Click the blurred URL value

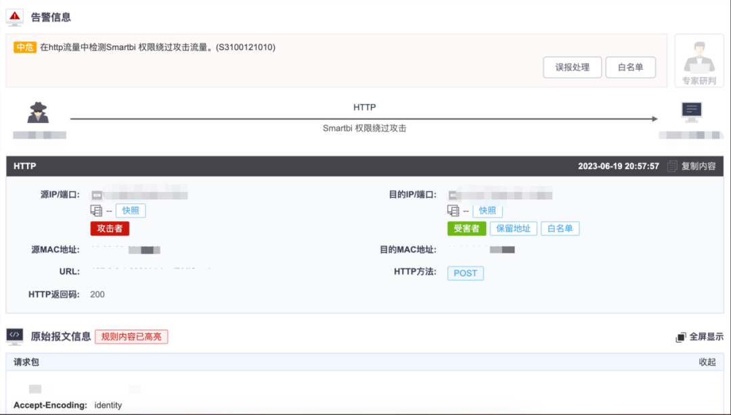coord(154,269)
